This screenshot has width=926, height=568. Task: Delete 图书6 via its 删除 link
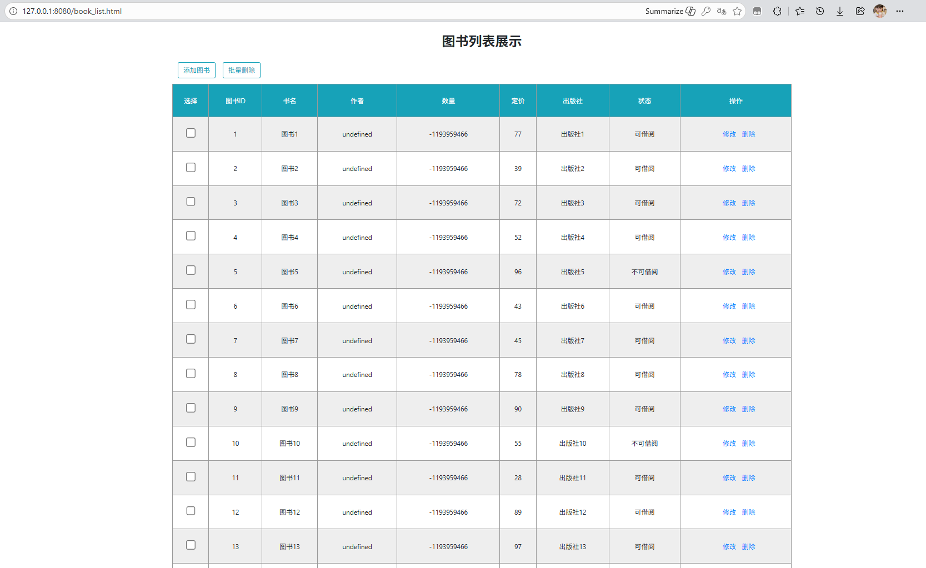[748, 306]
